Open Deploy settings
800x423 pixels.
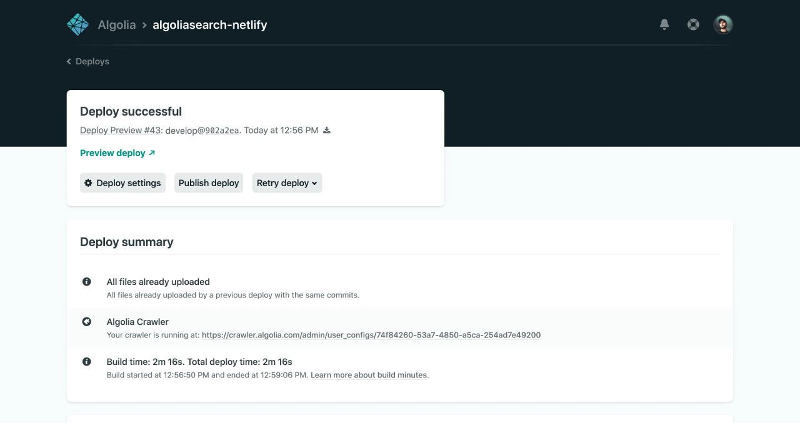pos(122,183)
